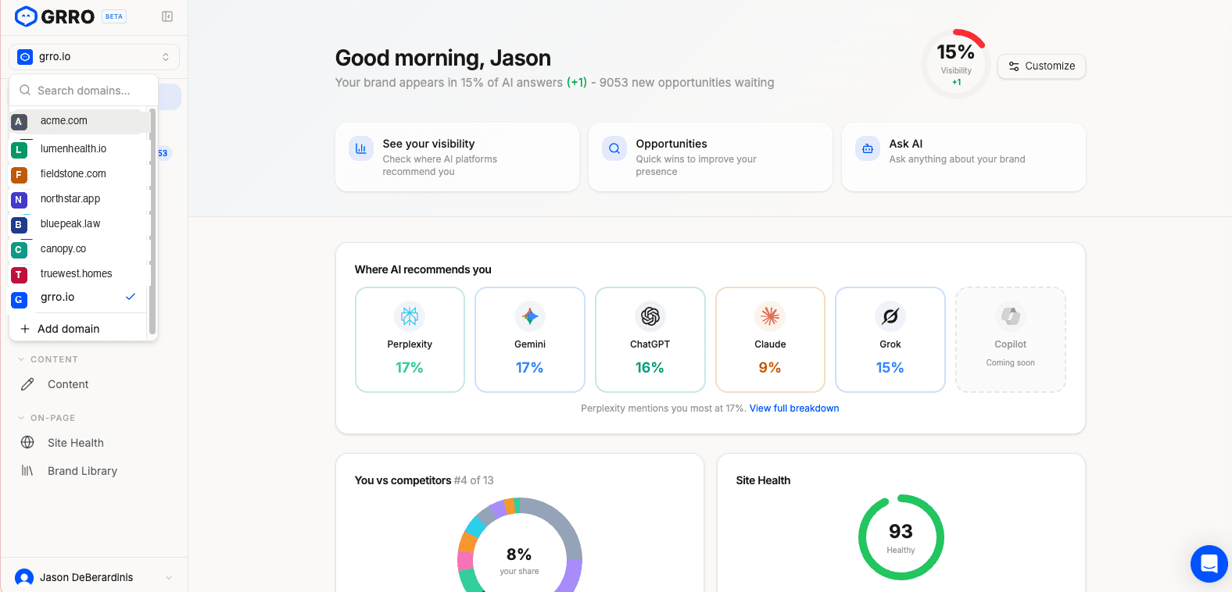Click the green (+1) change indicator
Viewport: 1232px width, 592px height.
click(x=577, y=83)
